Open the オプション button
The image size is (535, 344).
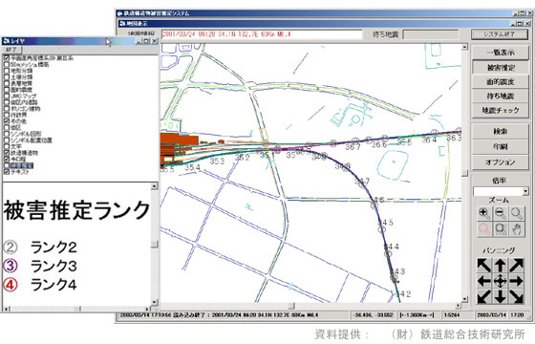[x=501, y=162]
